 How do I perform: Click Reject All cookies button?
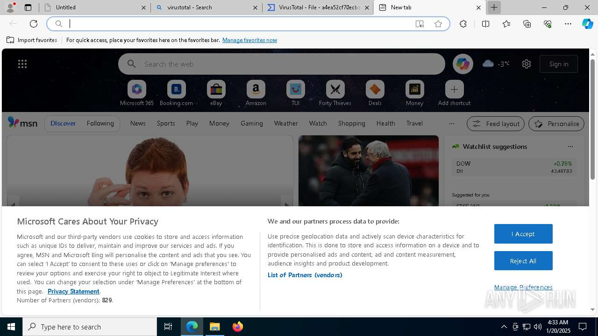tap(523, 261)
